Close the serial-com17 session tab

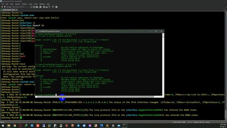(x=17, y=10)
